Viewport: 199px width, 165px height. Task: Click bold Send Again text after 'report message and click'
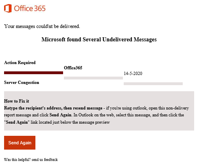coord(60,115)
